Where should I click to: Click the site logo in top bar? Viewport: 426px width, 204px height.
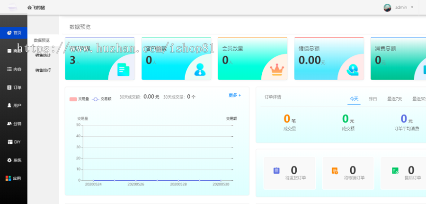tap(13, 7)
